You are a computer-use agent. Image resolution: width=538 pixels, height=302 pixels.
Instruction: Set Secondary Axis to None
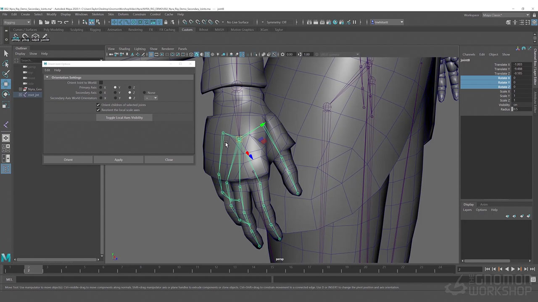[x=145, y=93]
